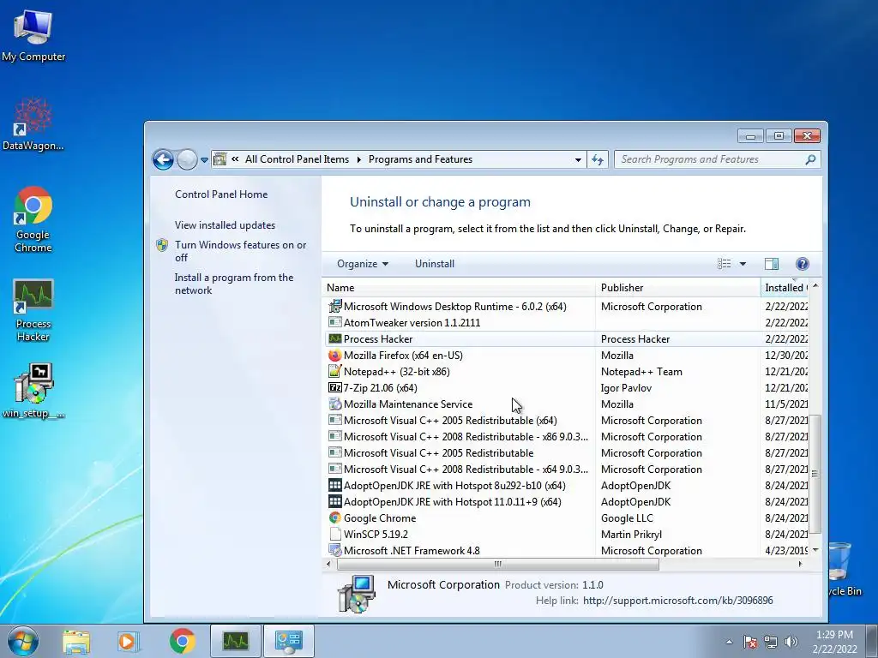Select AdoptOpenJDK JRE with Hotspot 8u292-b10 row
The image size is (878, 658).
pyautogui.click(x=566, y=485)
